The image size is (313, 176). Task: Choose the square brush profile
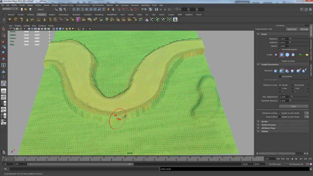click(x=293, y=55)
